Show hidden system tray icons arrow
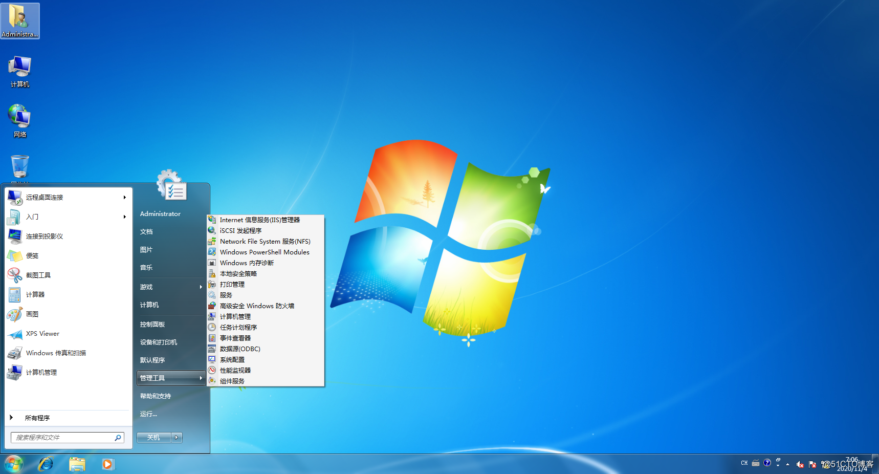 pos(787,464)
